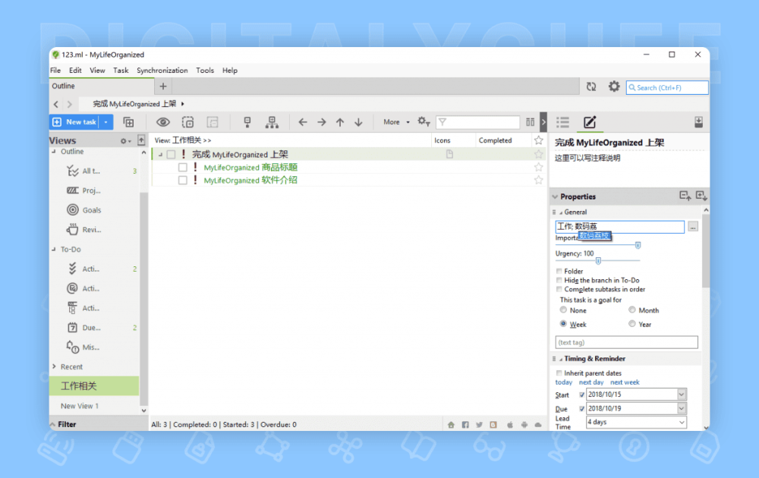Screen dimensions: 759x478
Task: Click the navigate back arrow below the Outline tab
Action: (56, 104)
